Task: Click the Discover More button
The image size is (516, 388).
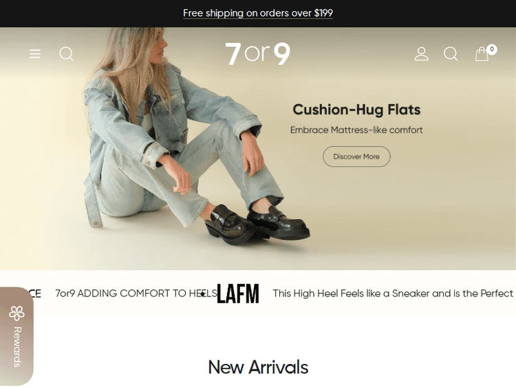Action: point(356,156)
